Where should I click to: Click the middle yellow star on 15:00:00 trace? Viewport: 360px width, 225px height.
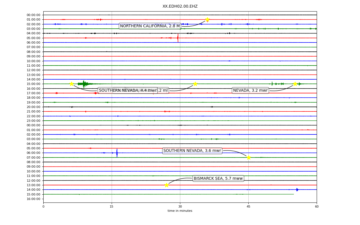point(195,84)
